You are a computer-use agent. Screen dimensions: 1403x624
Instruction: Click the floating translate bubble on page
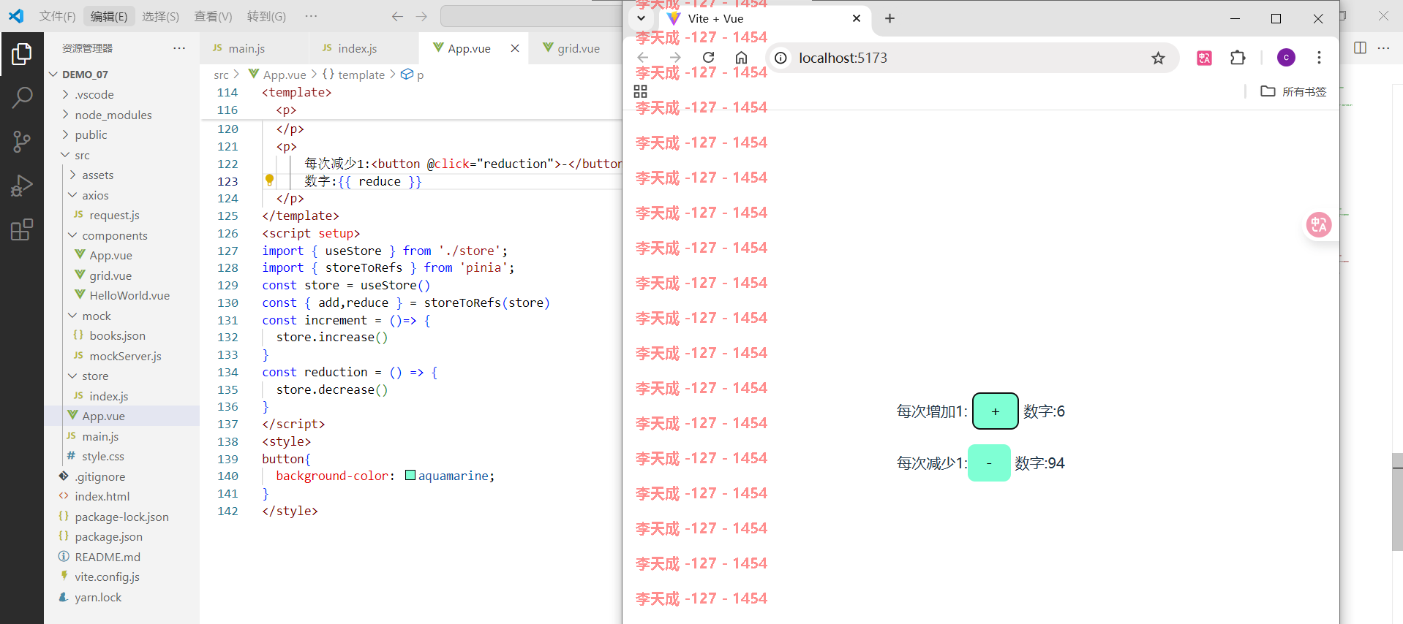pyautogui.click(x=1319, y=225)
